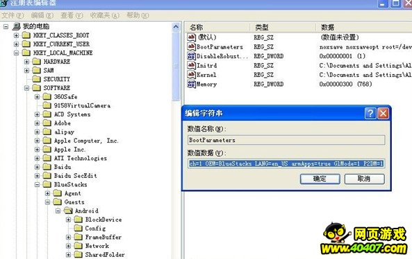The width and height of the screenshot is (412, 259).
Task: Click the Kernel string value icon
Action: (191, 75)
